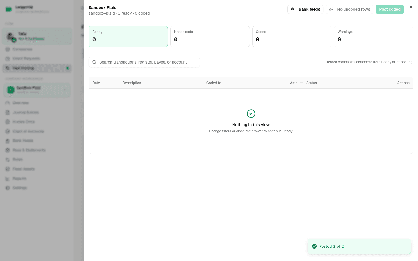The width and height of the screenshot is (418, 261).
Task: Click the green check icon in the toast
Action: (314, 246)
